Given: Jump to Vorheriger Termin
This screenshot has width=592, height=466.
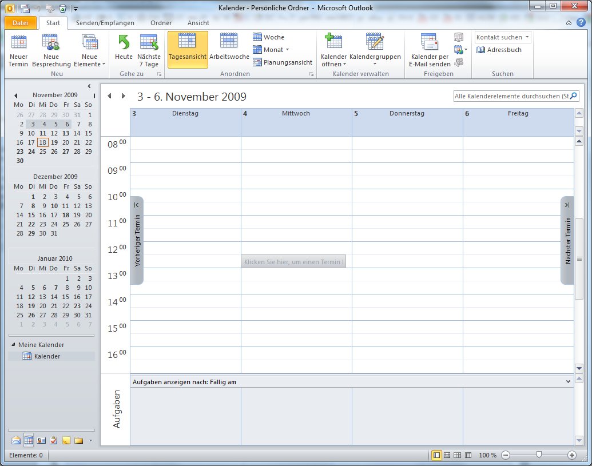Looking at the screenshot, I should [x=137, y=240].
